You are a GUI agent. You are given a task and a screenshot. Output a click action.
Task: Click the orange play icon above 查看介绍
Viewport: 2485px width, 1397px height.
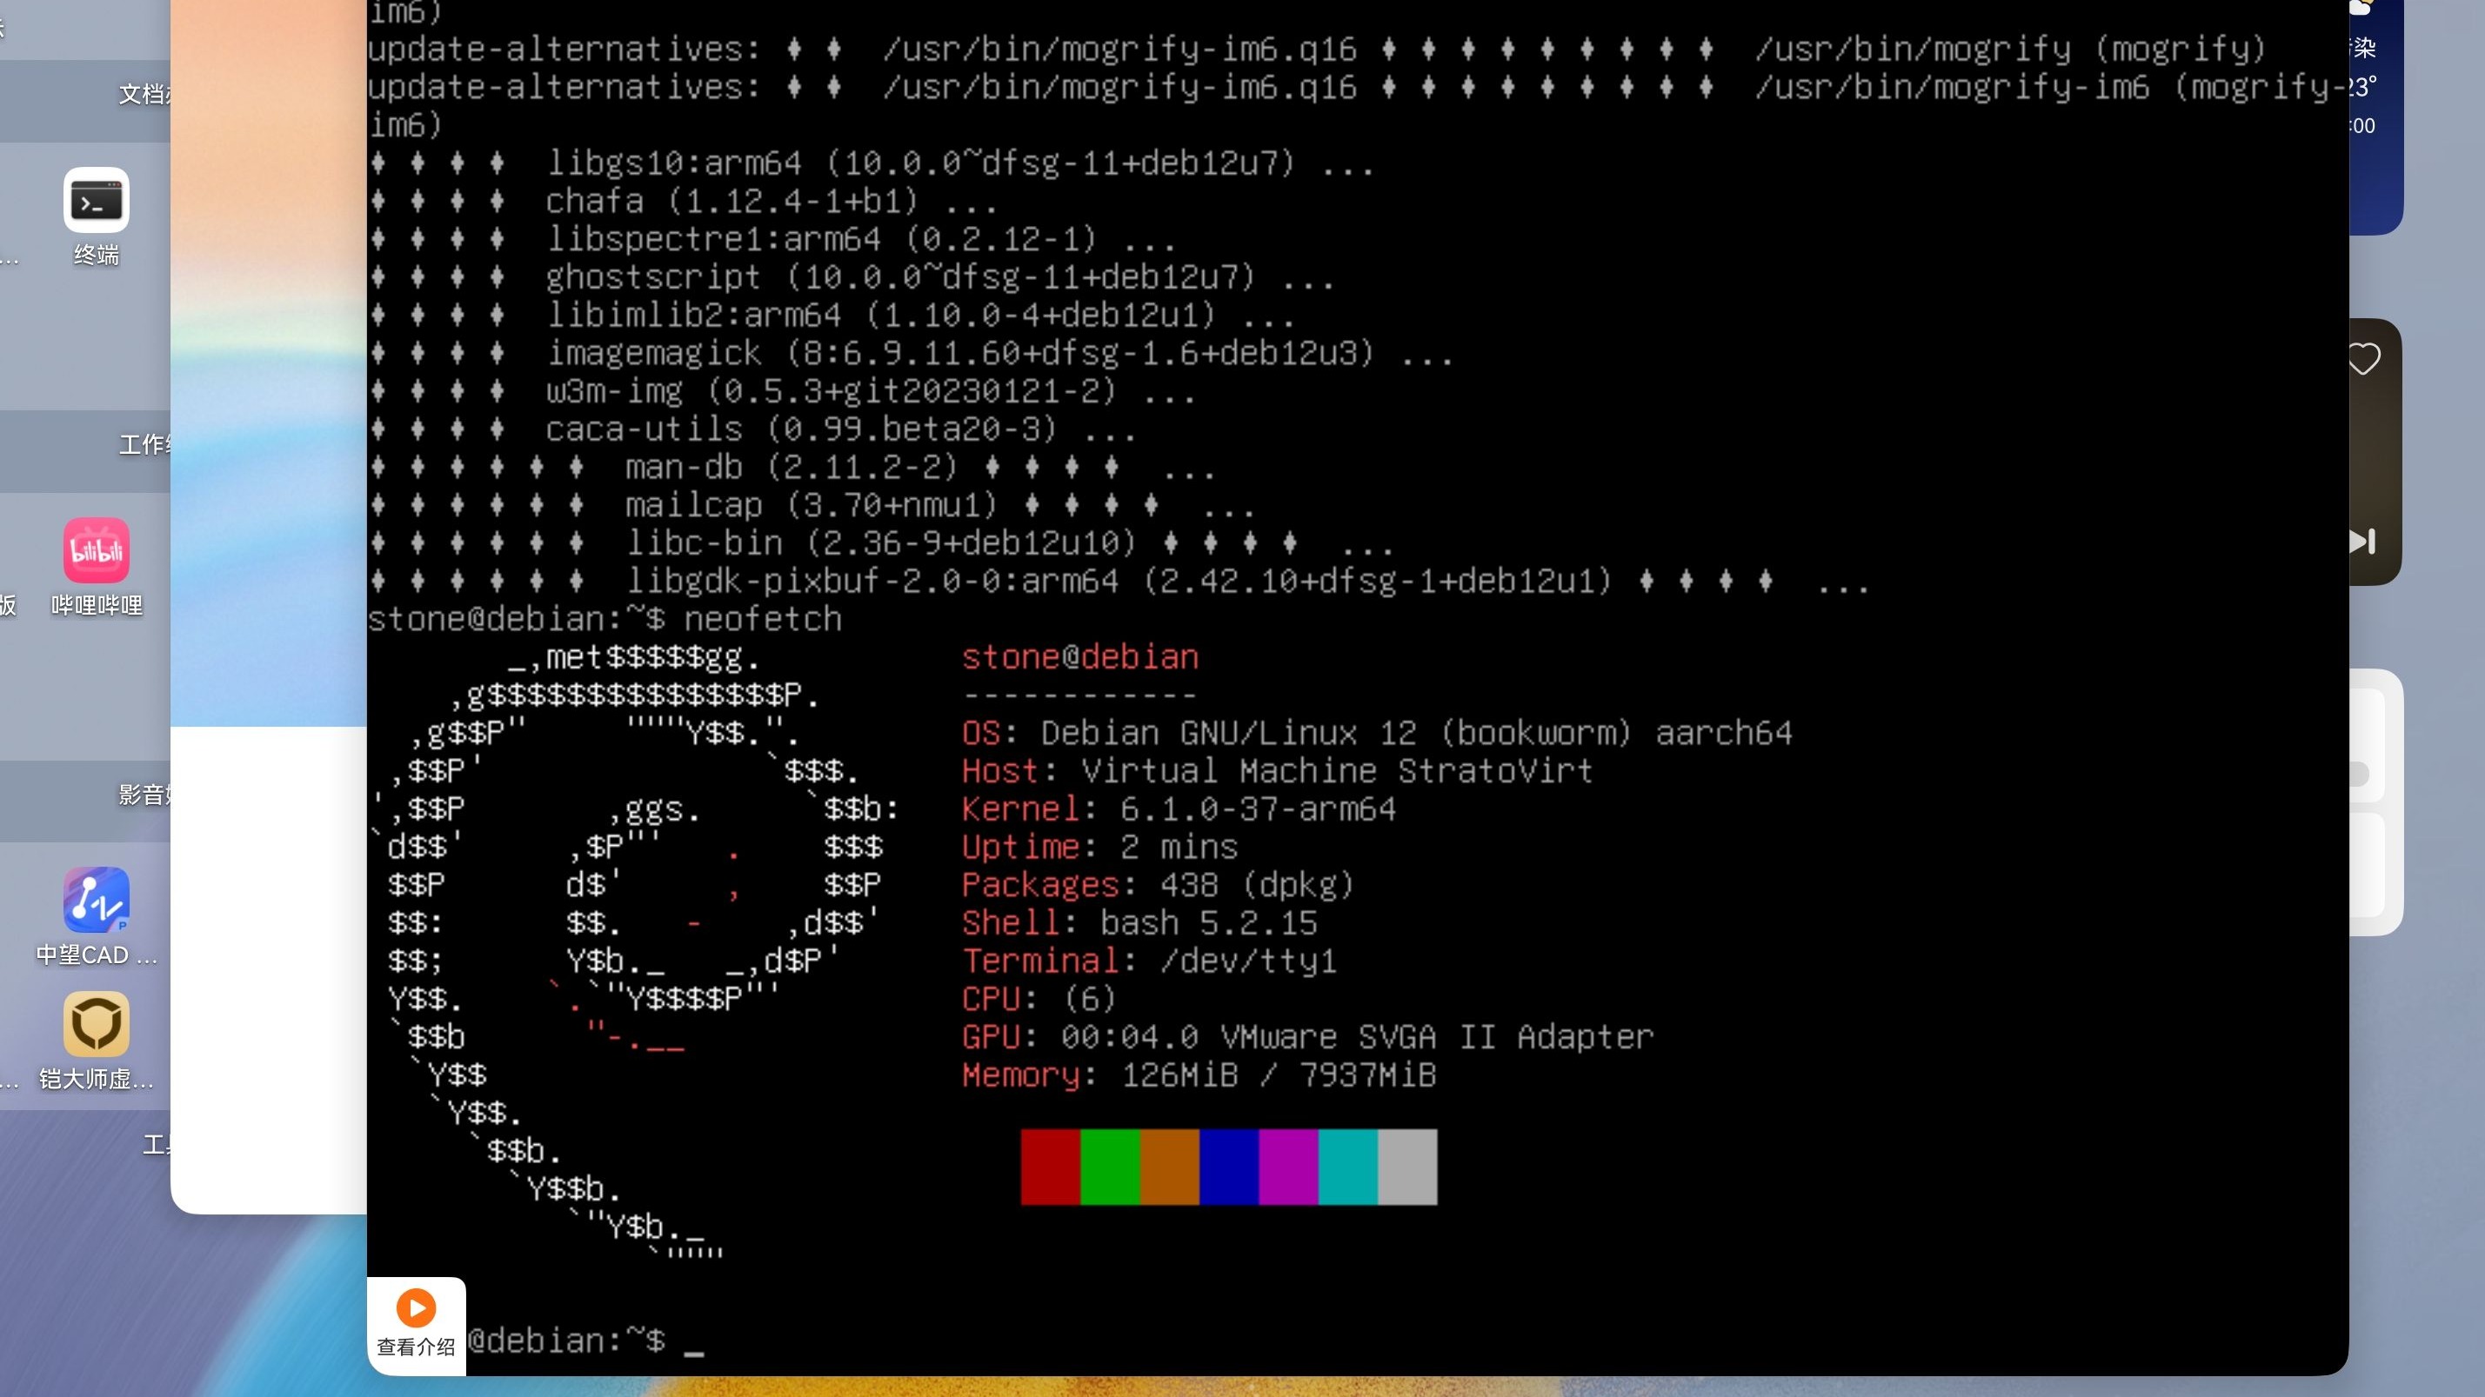click(x=416, y=1307)
